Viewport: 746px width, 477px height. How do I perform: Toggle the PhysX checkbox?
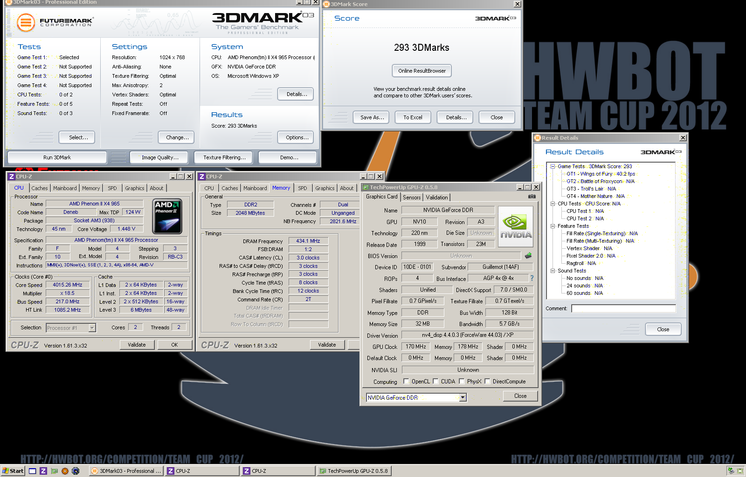pos(462,381)
